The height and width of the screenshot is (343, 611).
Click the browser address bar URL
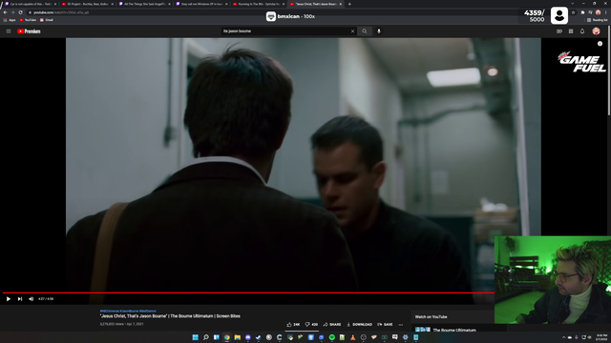coord(61,12)
